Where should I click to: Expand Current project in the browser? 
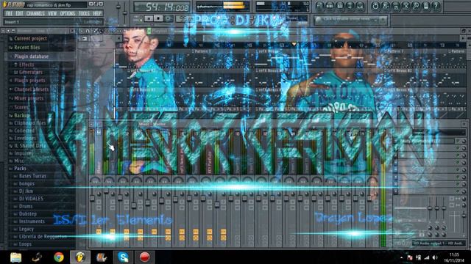point(30,39)
